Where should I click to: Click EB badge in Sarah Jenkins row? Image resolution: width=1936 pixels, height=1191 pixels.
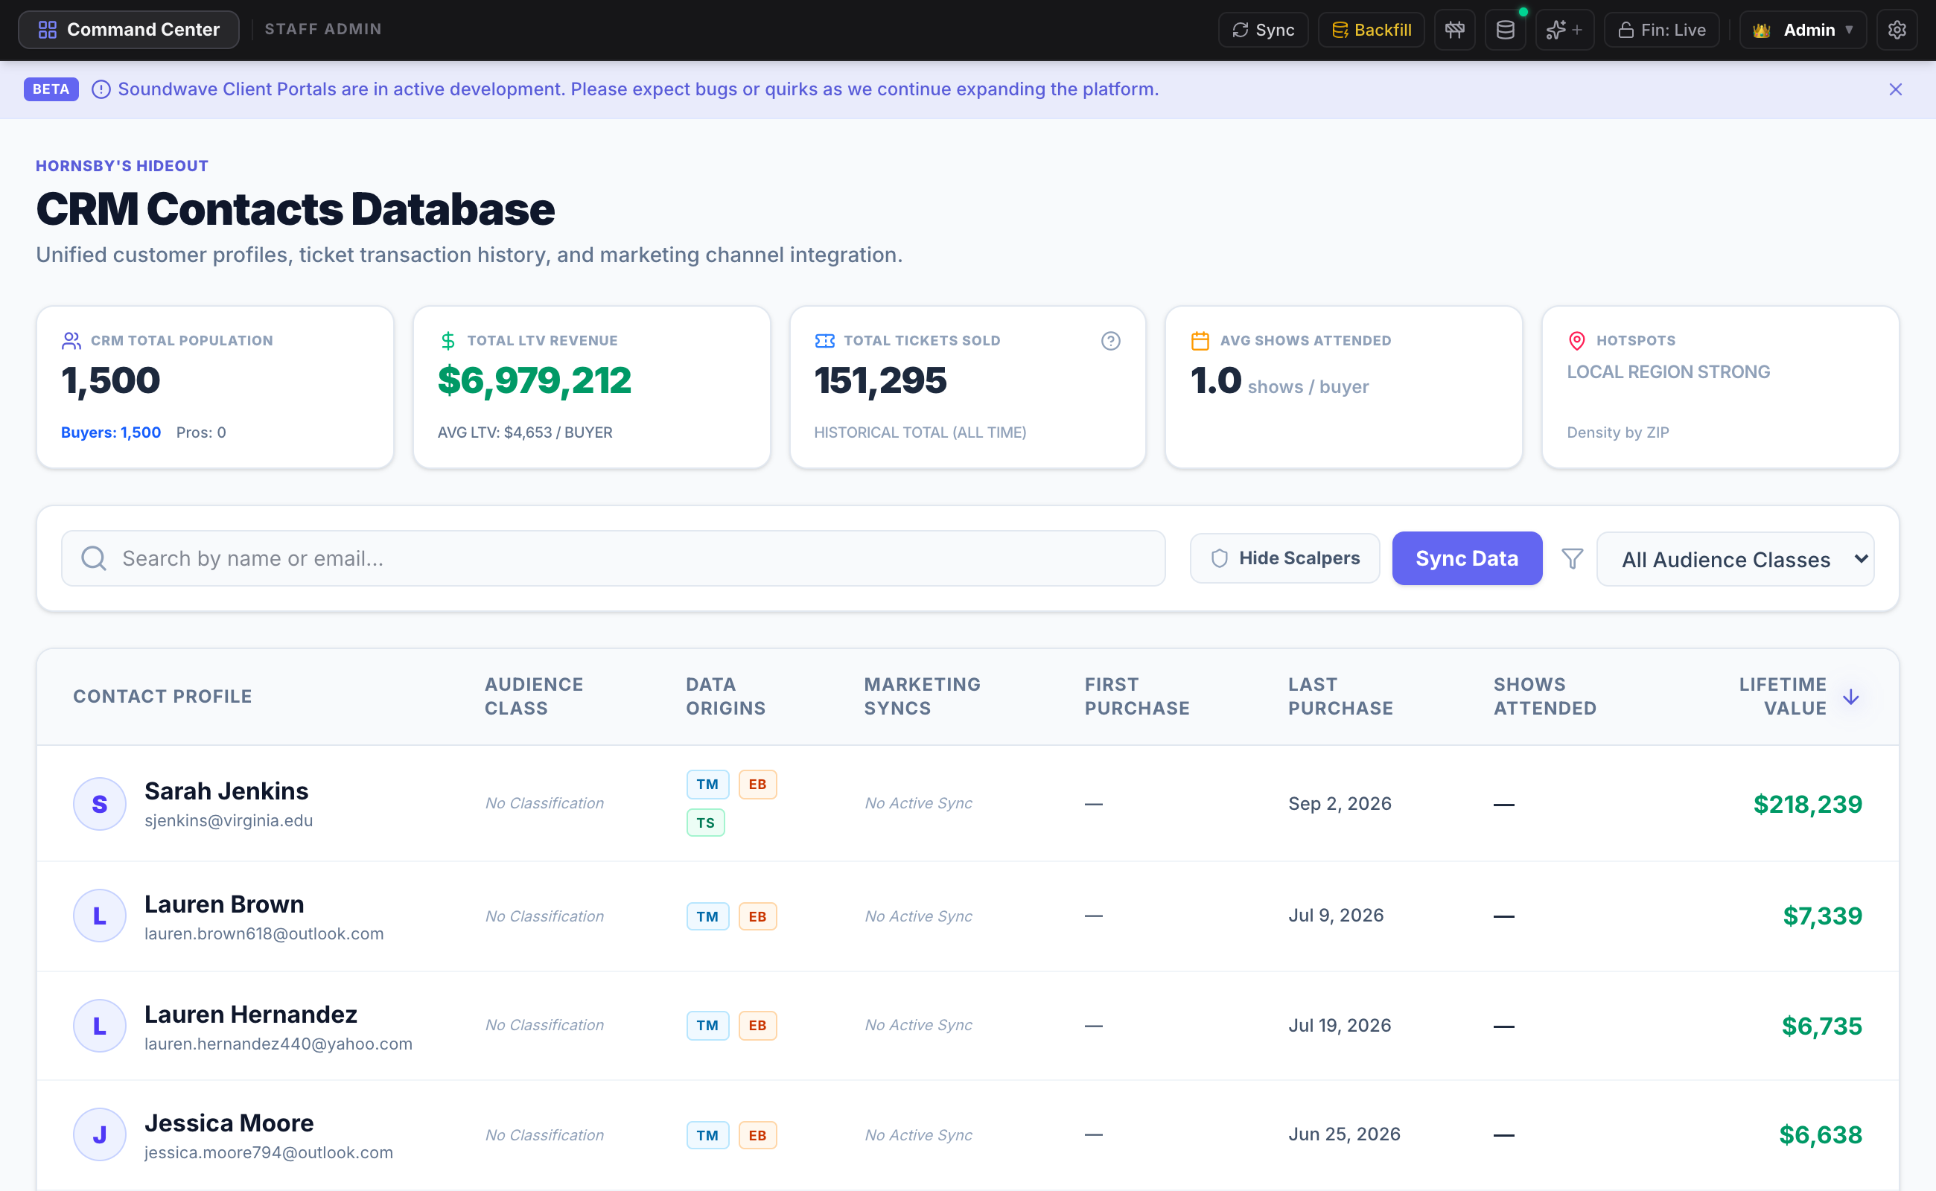pos(757,785)
